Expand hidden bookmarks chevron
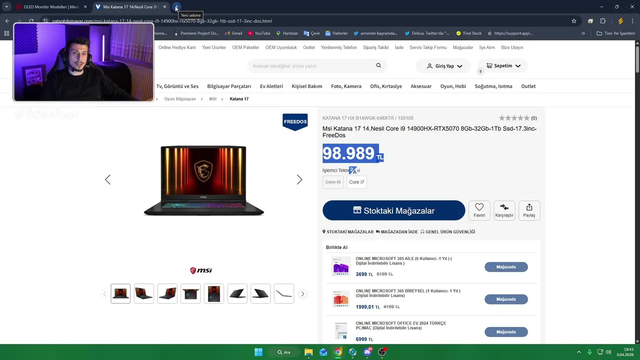 (583, 33)
